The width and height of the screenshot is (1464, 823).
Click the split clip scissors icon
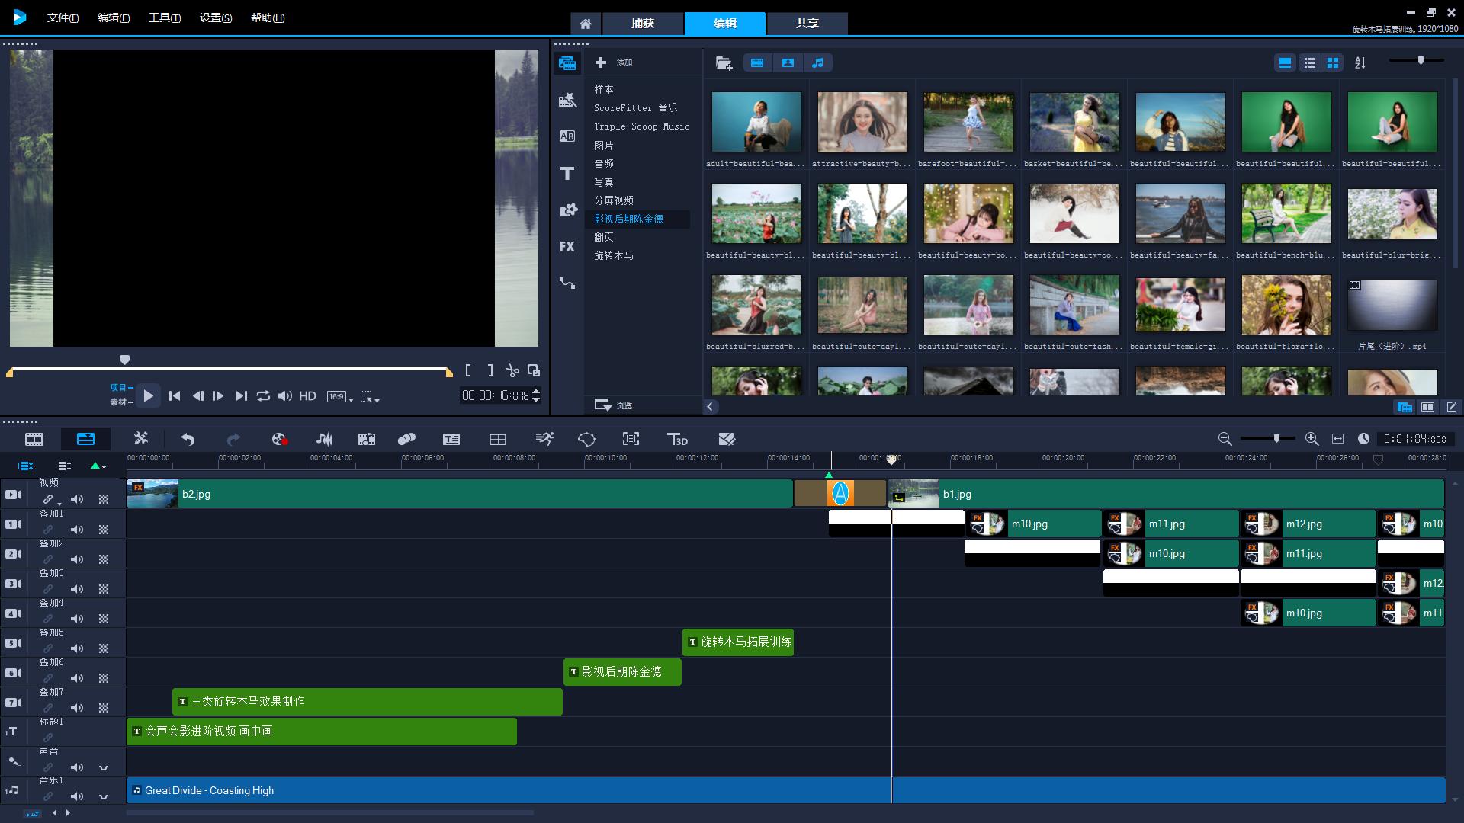512,371
